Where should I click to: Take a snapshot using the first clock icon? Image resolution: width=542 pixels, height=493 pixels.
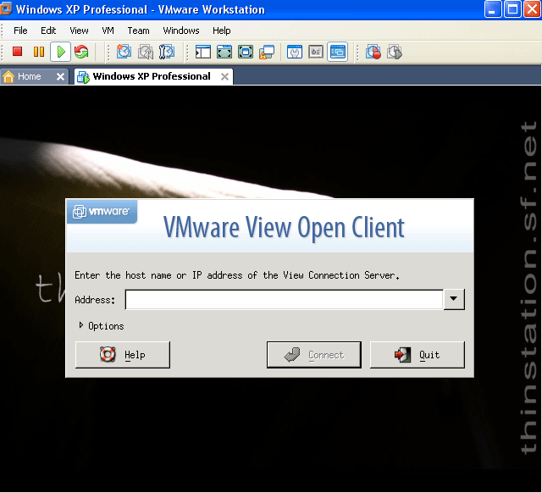124,52
